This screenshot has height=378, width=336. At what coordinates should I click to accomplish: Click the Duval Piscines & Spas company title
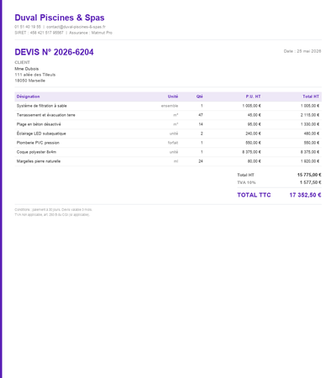60,18
